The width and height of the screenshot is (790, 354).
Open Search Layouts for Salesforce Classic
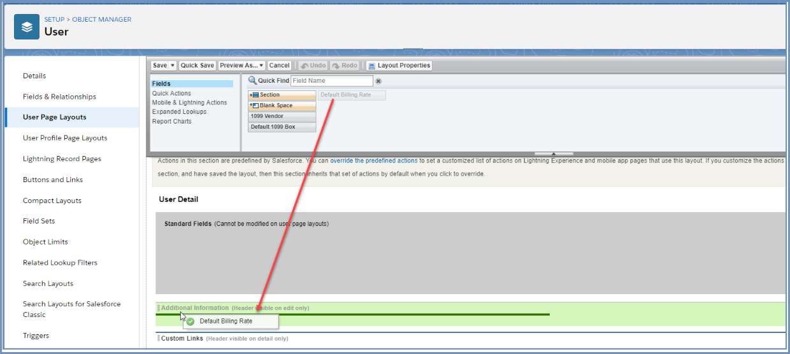click(x=71, y=309)
